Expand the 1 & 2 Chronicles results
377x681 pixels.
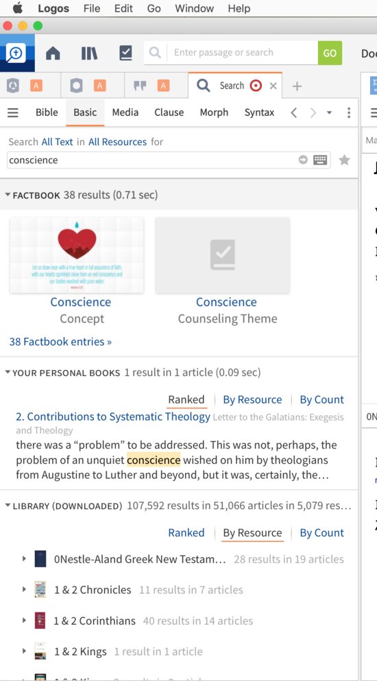[x=24, y=589]
